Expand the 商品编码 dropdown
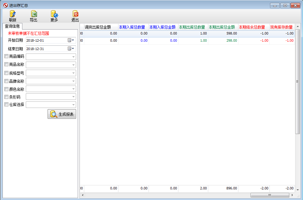303x200 pixels. 73,57
